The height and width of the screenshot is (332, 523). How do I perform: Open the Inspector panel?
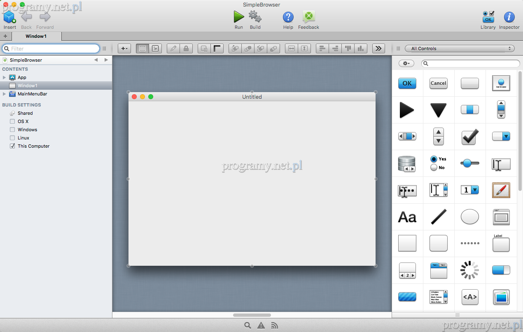coord(509,17)
